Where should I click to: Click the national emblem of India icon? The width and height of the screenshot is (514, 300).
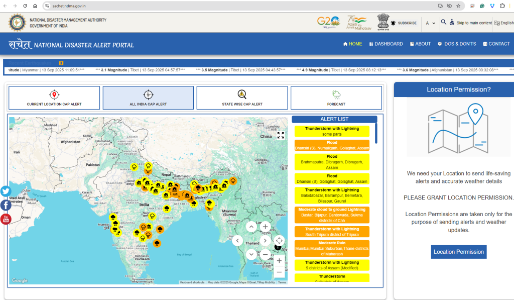point(383,22)
